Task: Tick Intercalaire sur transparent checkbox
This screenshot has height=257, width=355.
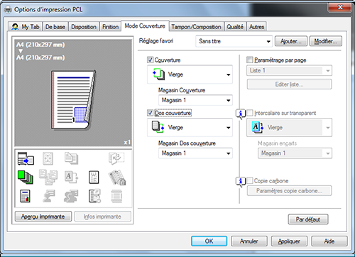Action: (x=249, y=113)
